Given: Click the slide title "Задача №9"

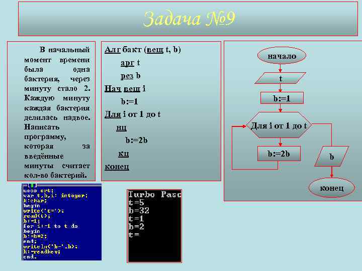Looking at the screenshot, I should [x=189, y=19].
